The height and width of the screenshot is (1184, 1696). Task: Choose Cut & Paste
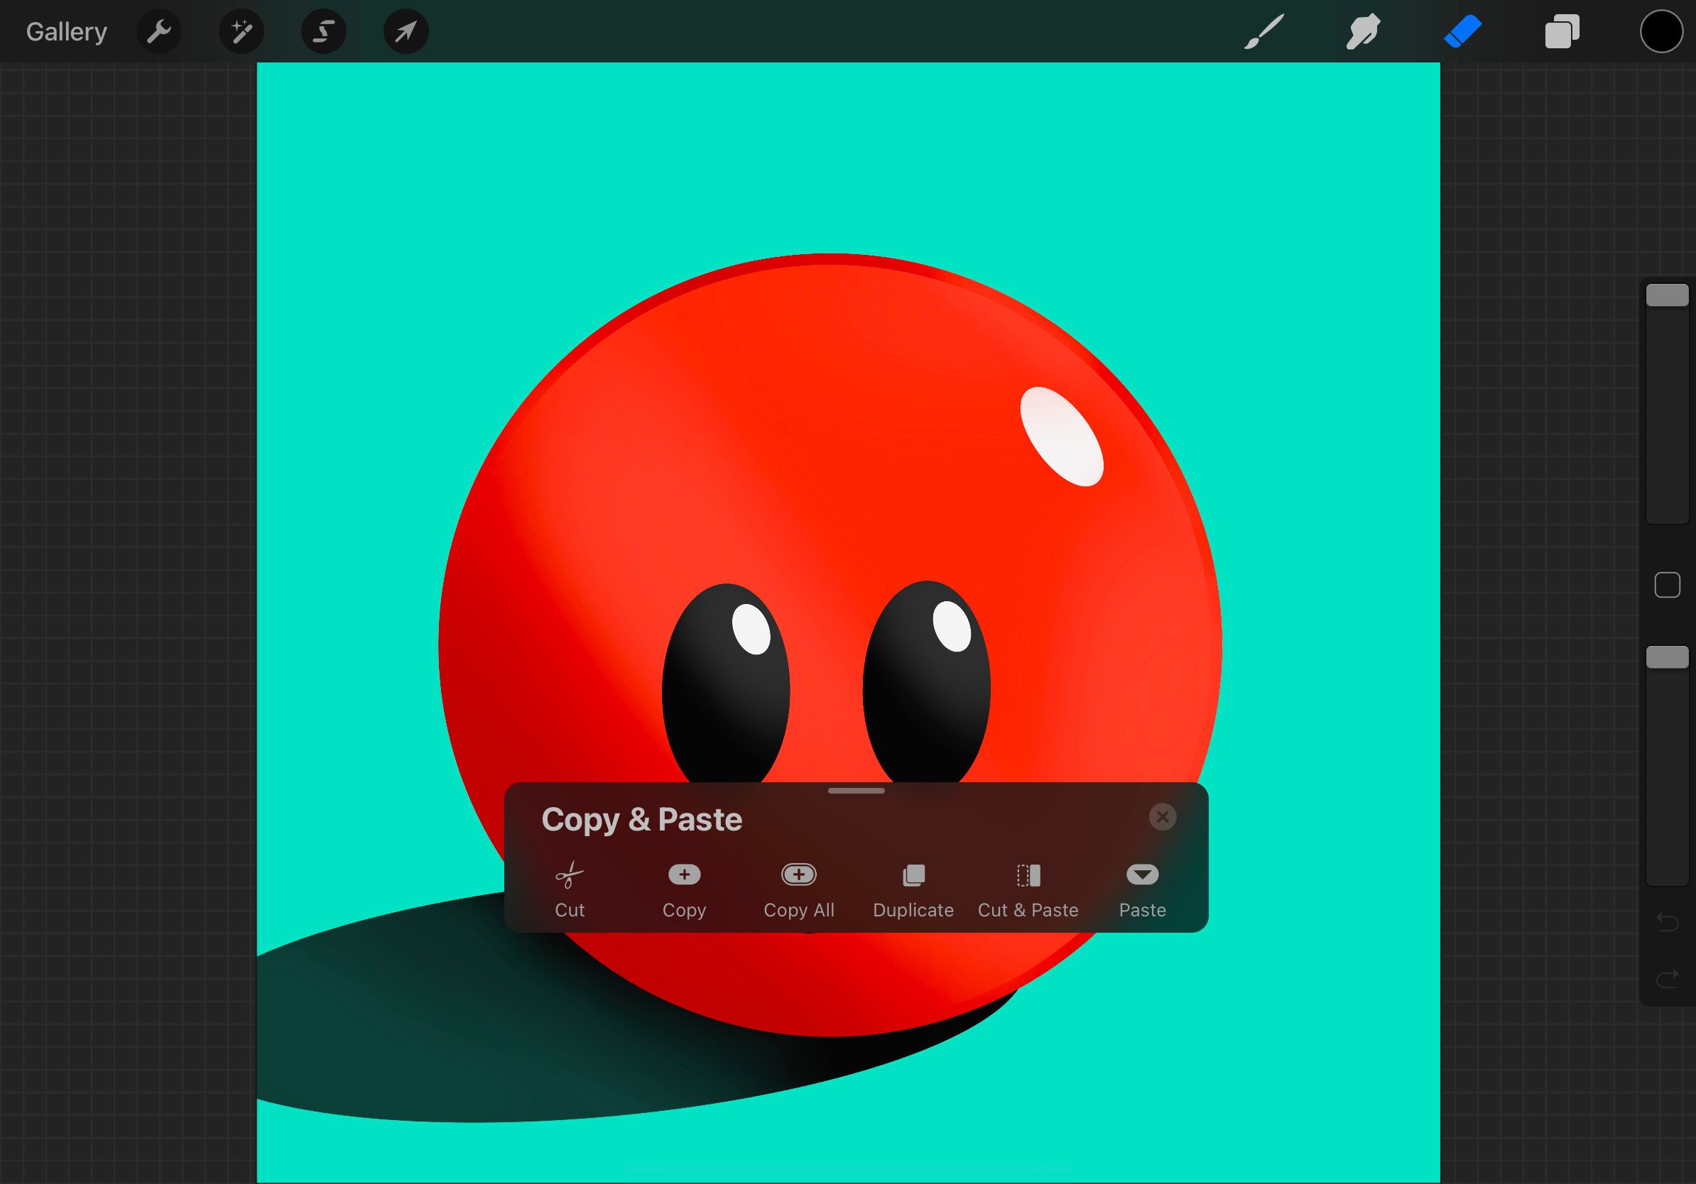tap(1028, 890)
